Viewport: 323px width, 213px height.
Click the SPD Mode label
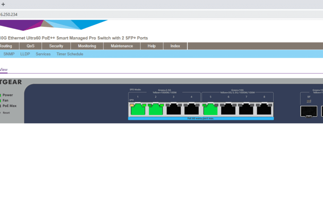(135, 90)
